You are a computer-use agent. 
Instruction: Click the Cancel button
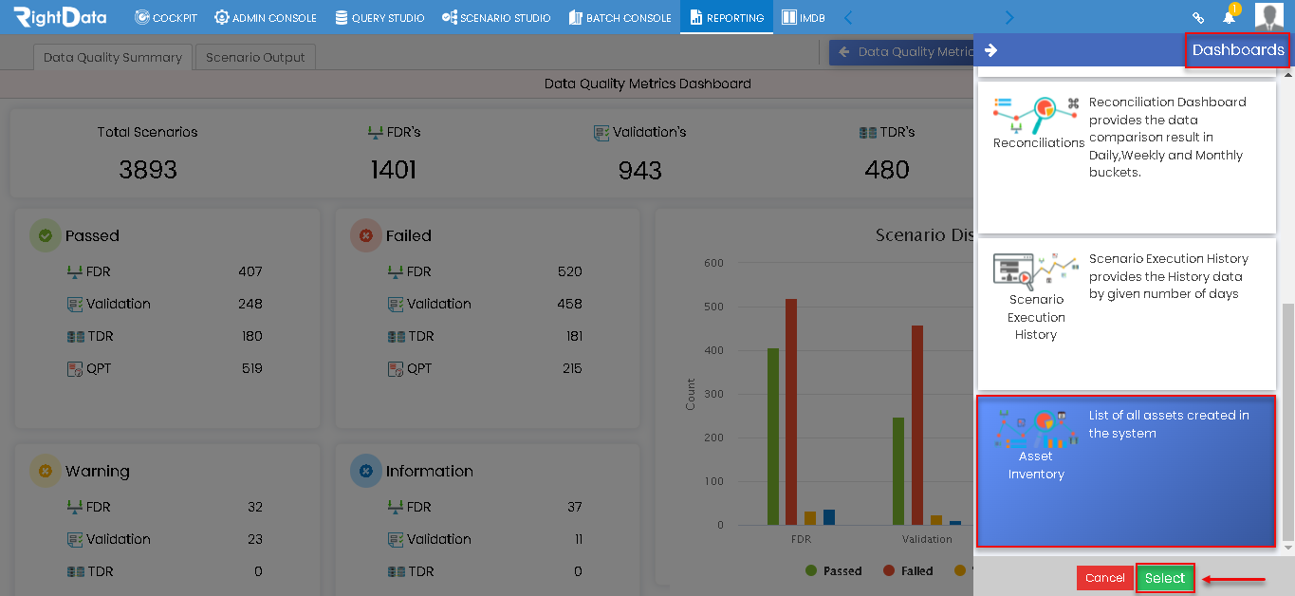tap(1104, 578)
